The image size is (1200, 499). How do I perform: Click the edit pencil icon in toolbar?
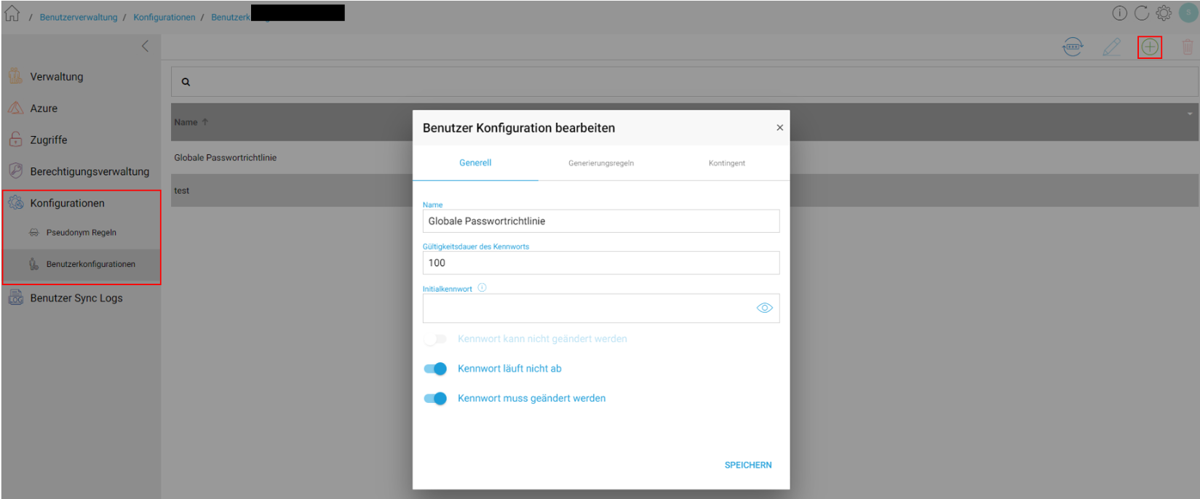coord(1111,47)
